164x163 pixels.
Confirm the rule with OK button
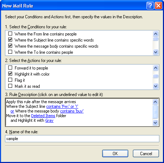point(115,154)
